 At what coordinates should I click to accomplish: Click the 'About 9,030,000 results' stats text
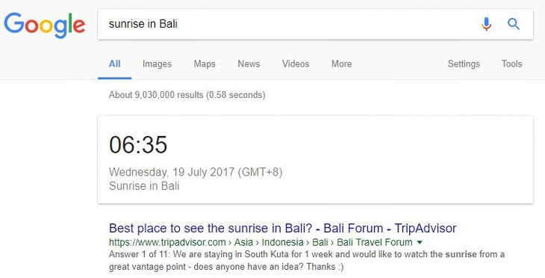(x=187, y=95)
